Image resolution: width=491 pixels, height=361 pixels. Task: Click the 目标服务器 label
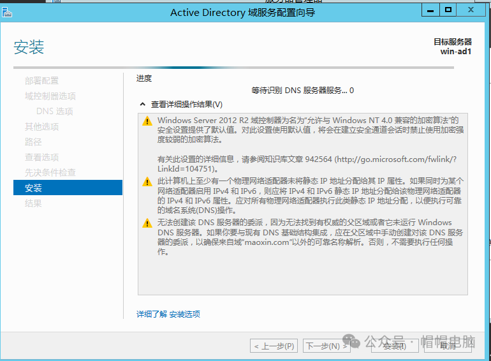(453, 41)
